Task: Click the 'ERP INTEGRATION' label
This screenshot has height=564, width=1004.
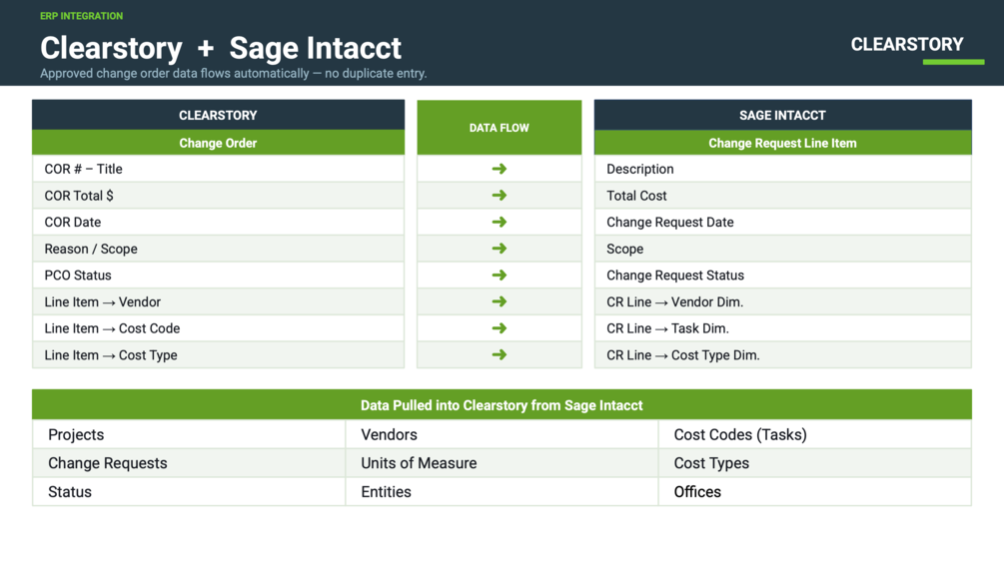Action: pyautogui.click(x=81, y=16)
